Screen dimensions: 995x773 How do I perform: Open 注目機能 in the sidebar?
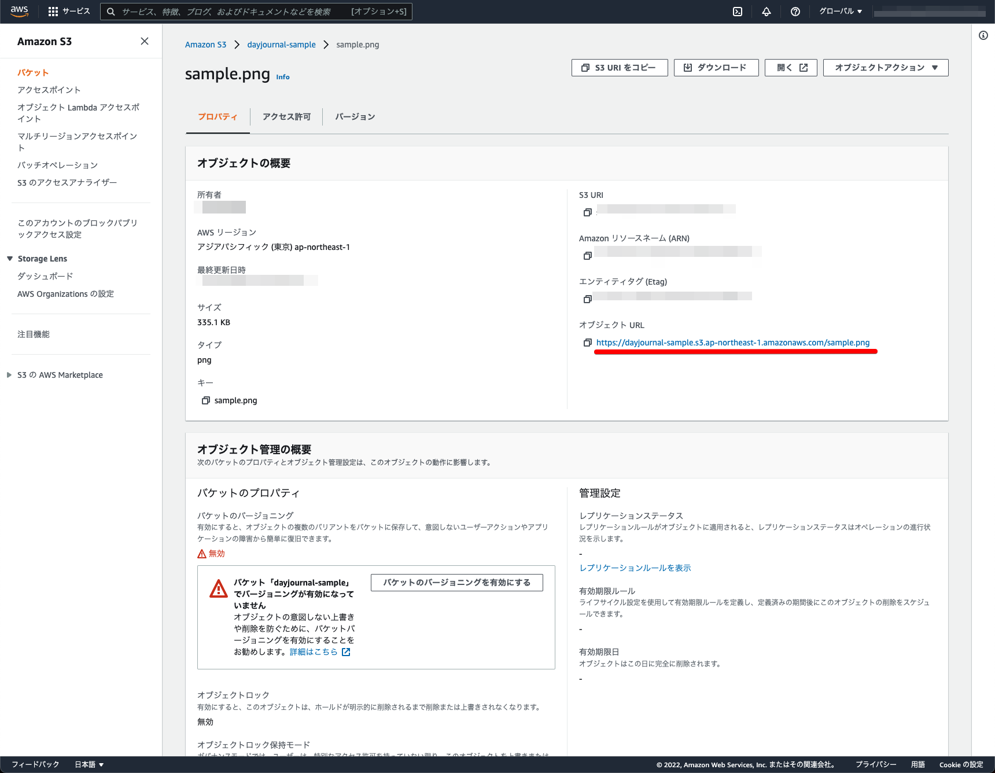click(x=34, y=334)
